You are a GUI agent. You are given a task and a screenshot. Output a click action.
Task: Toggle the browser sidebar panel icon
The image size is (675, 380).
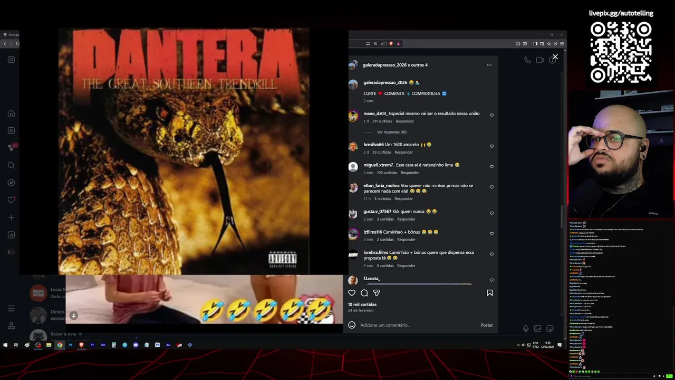(535, 44)
